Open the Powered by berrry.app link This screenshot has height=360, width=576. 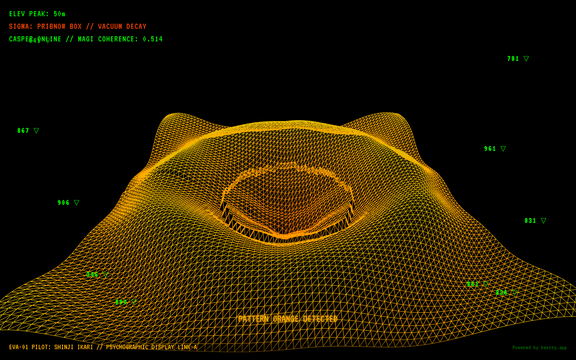(x=539, y=347)
